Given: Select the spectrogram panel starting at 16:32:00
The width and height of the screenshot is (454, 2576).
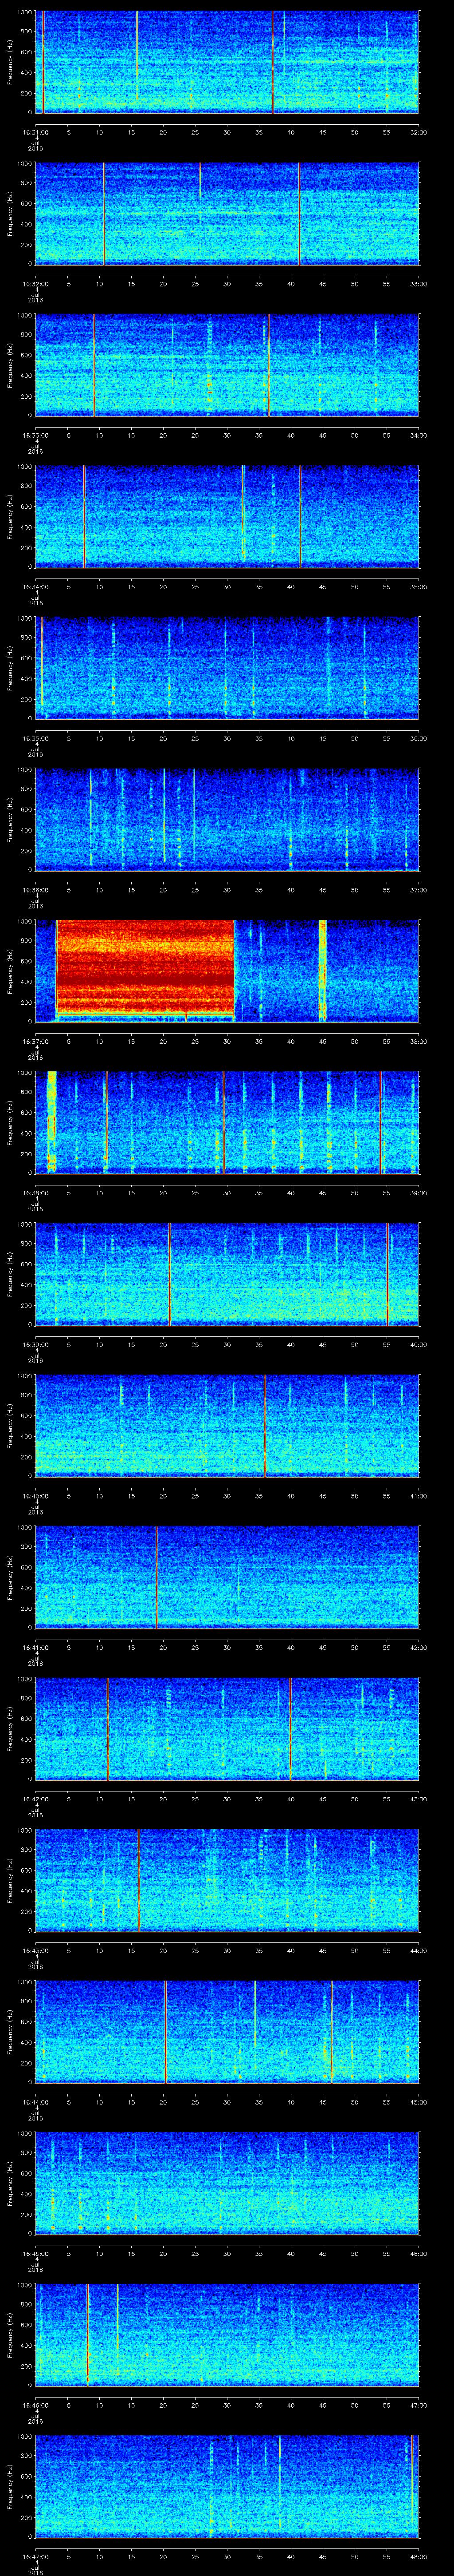Looking at the screenshot, I should (227, 214).
